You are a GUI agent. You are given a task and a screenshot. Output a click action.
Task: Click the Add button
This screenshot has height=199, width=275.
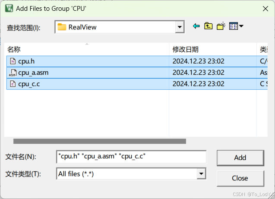240,158
